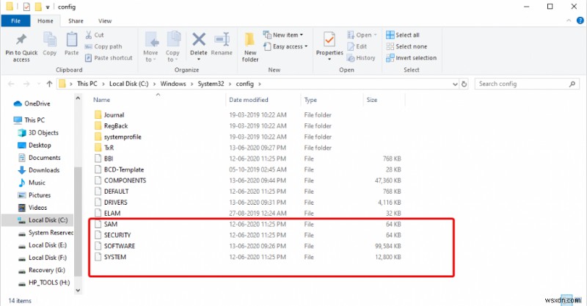This screenshot has height=306, width=587.
Task: Select the BCD-Template file
Action: [x=119, y=170]
